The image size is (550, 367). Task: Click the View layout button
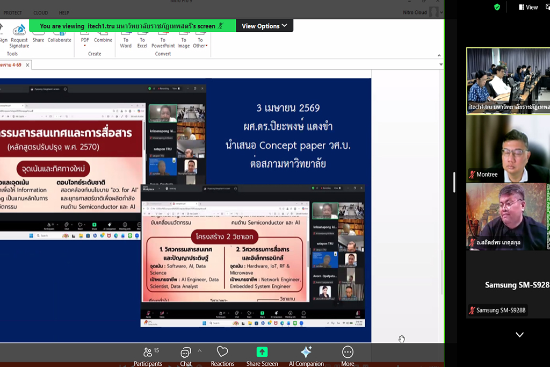point(528,7)
